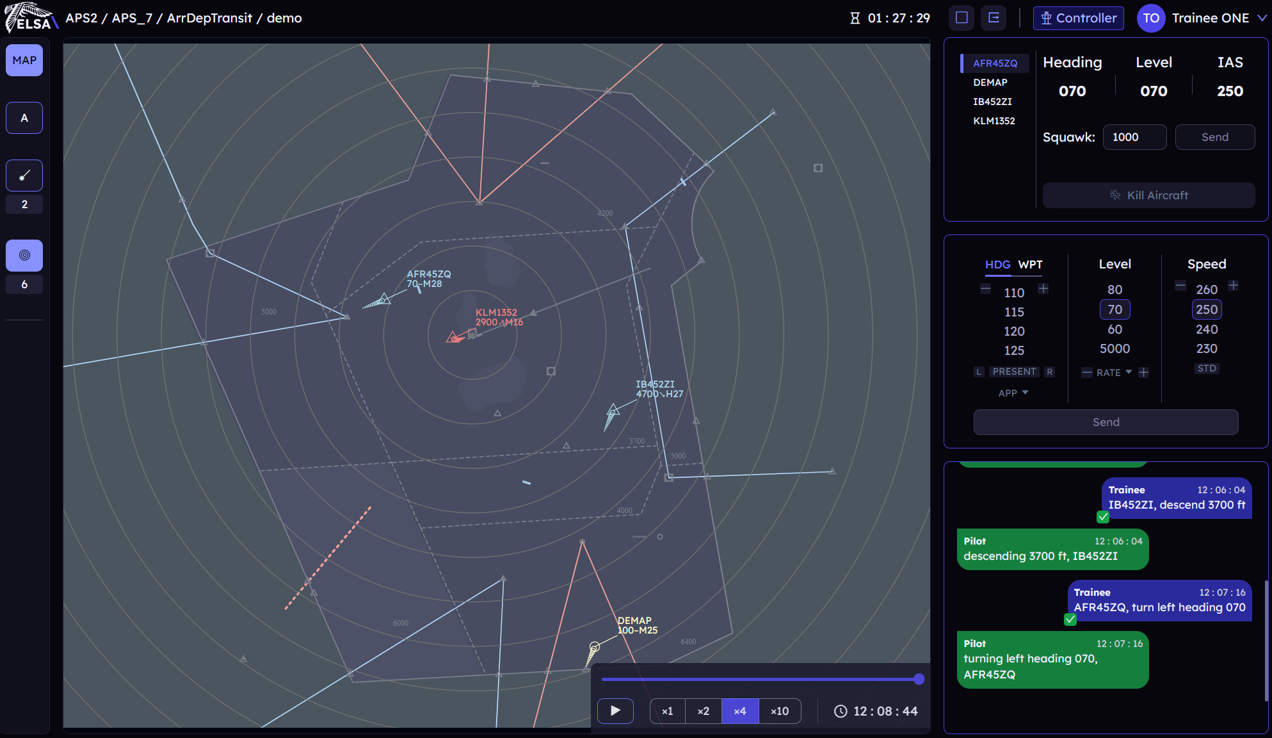
Task: Select the L turn direction option
Action: pos(979,372)
